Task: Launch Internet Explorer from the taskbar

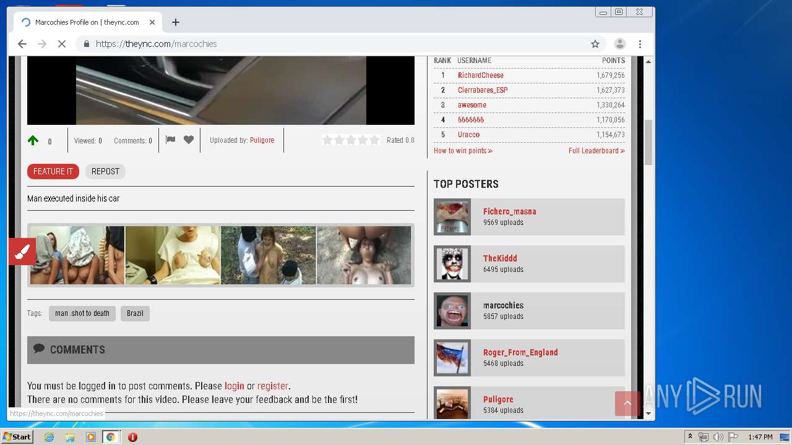Action: (49, 437)
